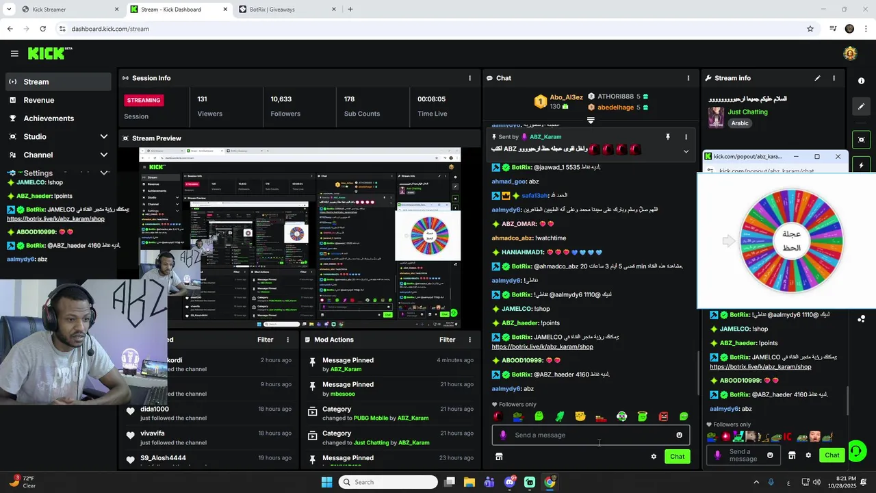The width and height of the screenshot is (876, 493).
Task: Open the Mod Actions panel three-dot menu
Action: 469,340
